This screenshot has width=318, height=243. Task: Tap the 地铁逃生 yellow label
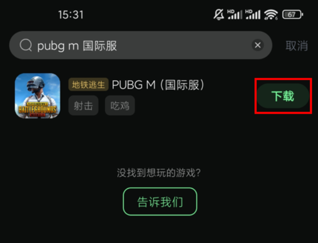[x=88, y=84]
